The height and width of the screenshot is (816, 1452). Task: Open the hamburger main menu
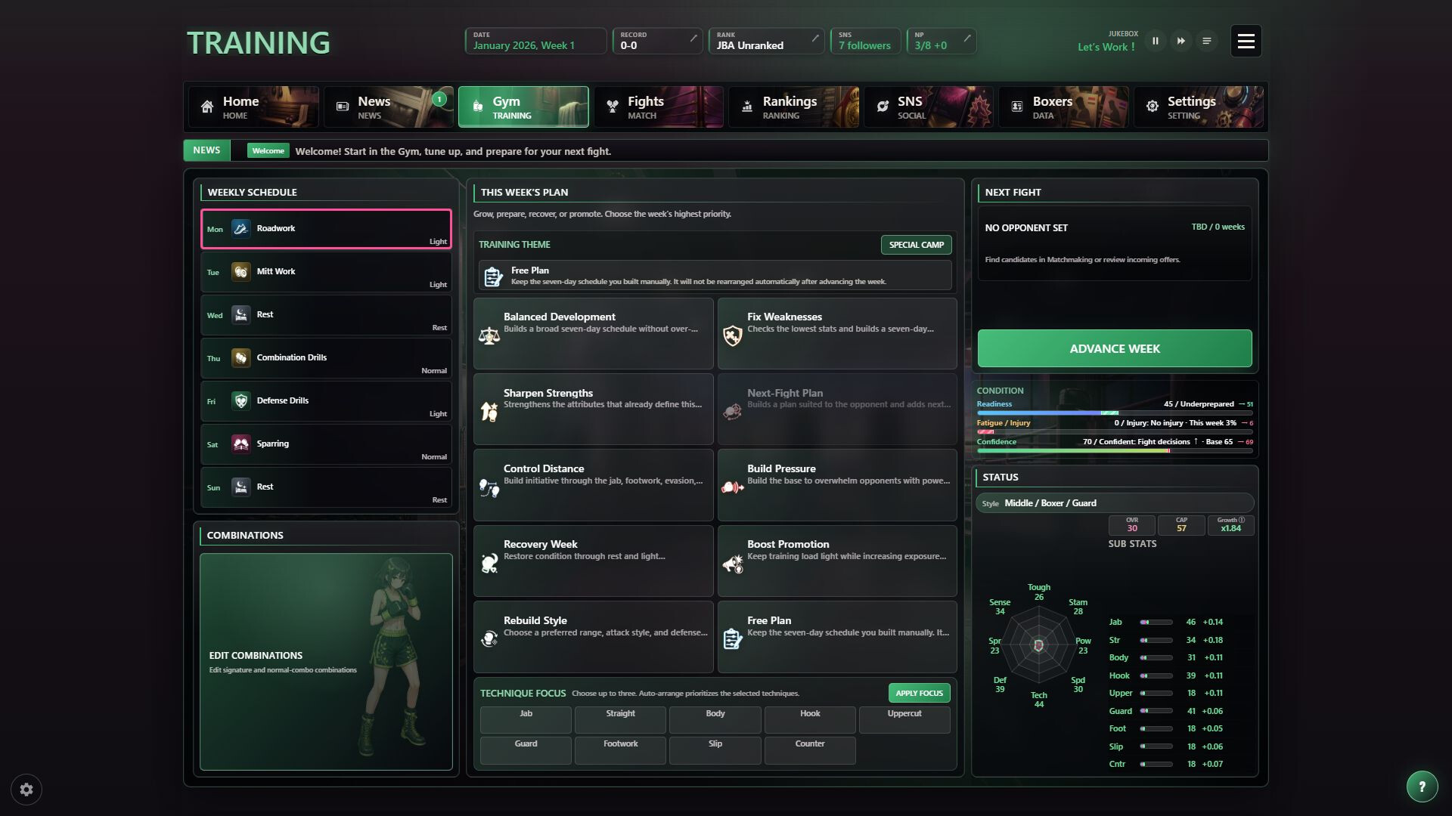pyautogui.click(x=1246, y=41)
